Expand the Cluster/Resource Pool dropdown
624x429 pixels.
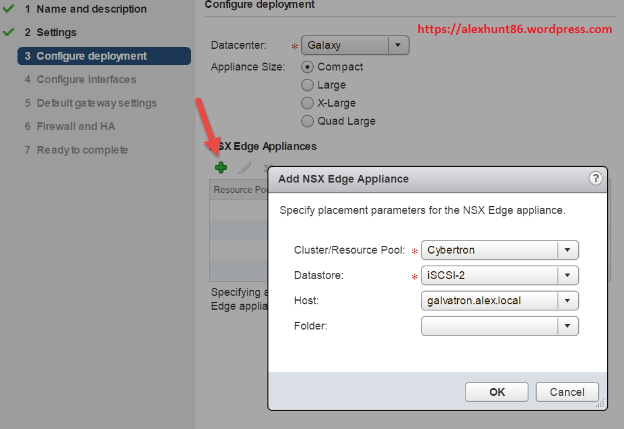(x=566, y=250)
